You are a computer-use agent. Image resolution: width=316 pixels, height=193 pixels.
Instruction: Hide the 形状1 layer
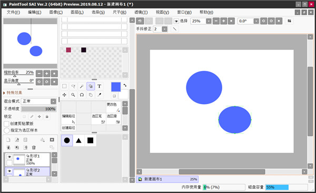tap(9, 157)
